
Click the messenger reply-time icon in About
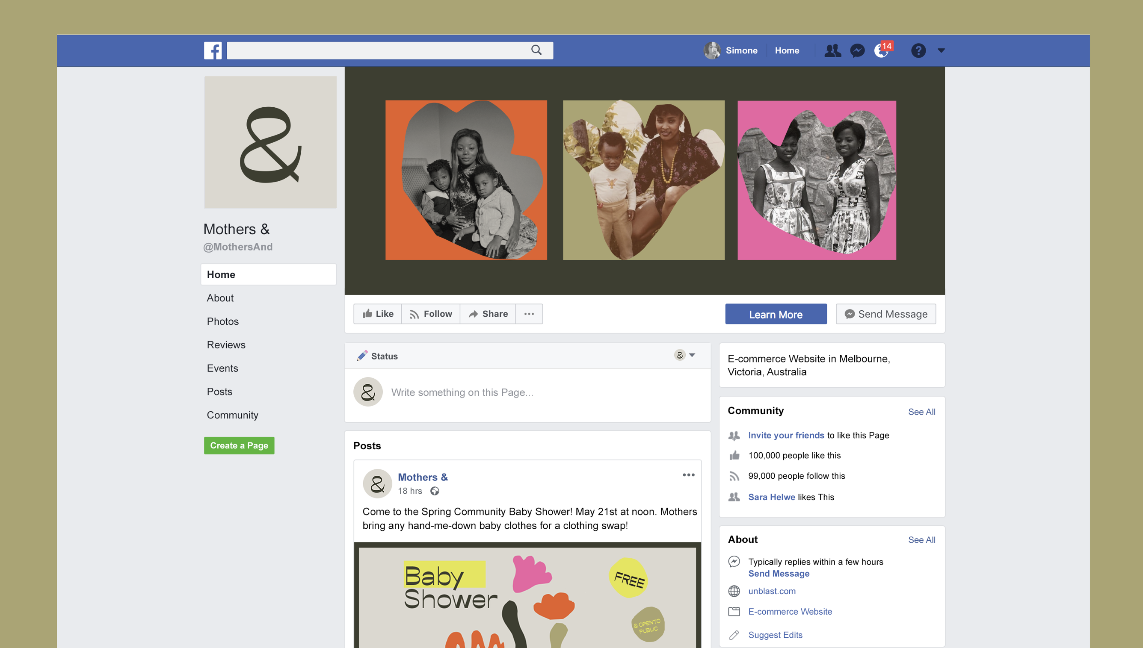(x=734, y=562)
